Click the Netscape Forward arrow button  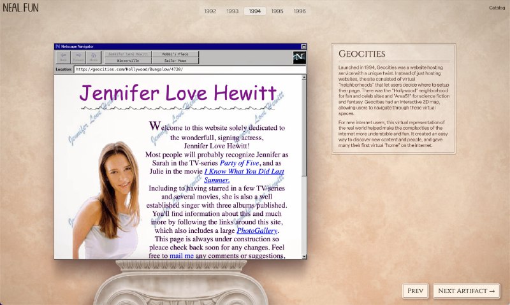tap(78, 57)
